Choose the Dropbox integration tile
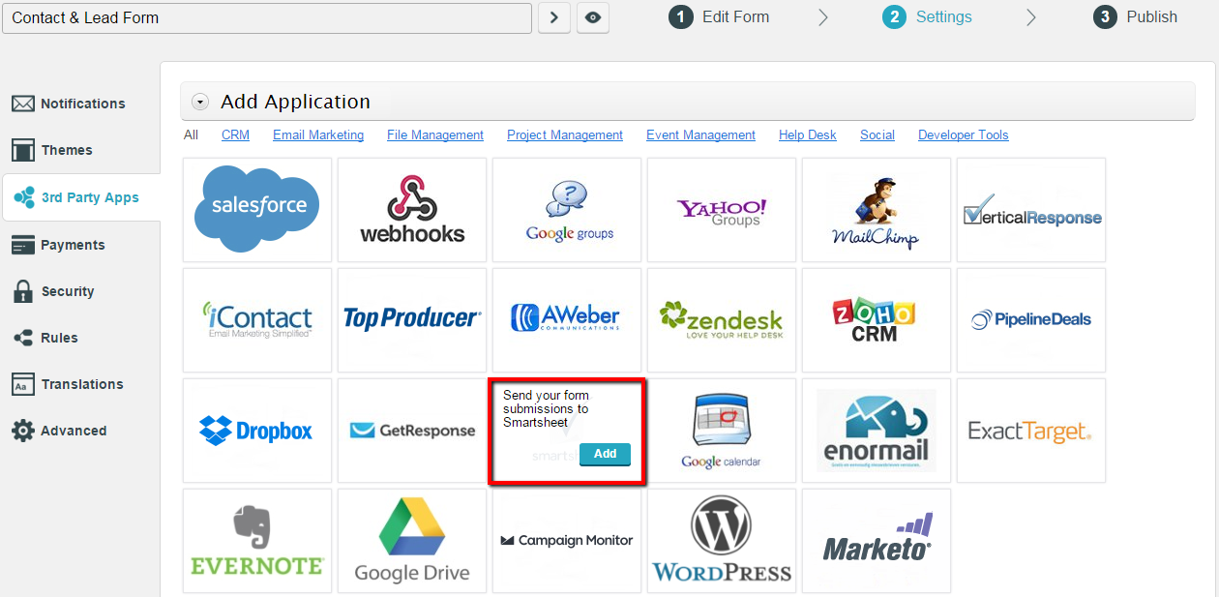Screen dimensions: 1219x597 [x=257, y=431]
